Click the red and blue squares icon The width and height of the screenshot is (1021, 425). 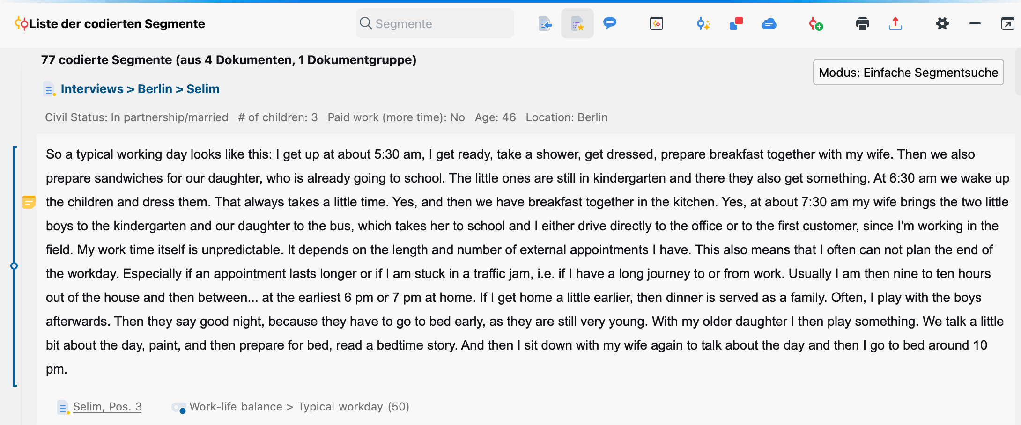pos(736,23)
